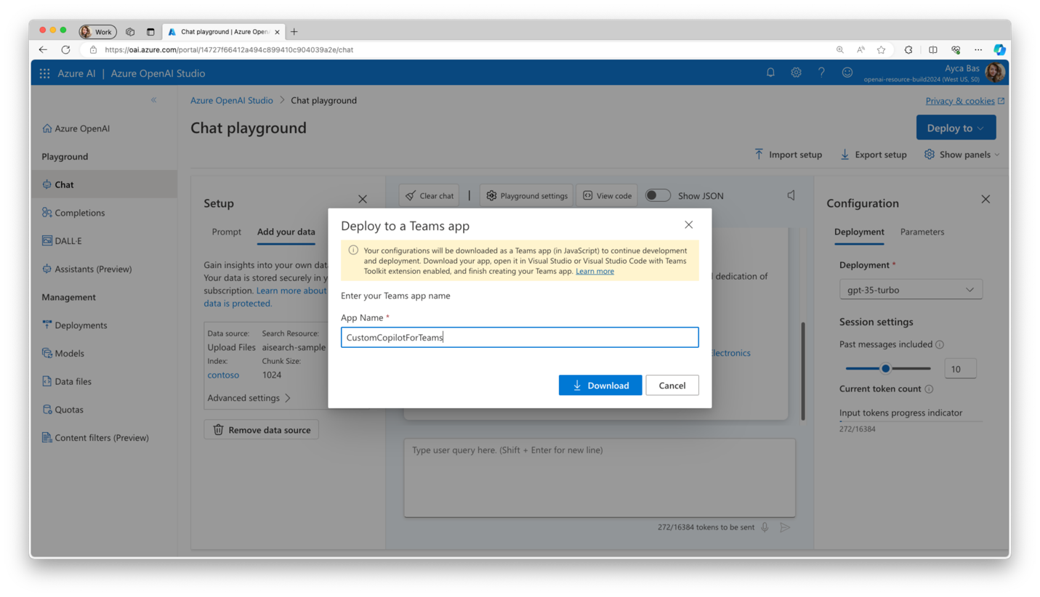The width and height of the screenshot is (1040, 597).
Task: Open browser extensions puzzle icon
Action: [908, 50]
